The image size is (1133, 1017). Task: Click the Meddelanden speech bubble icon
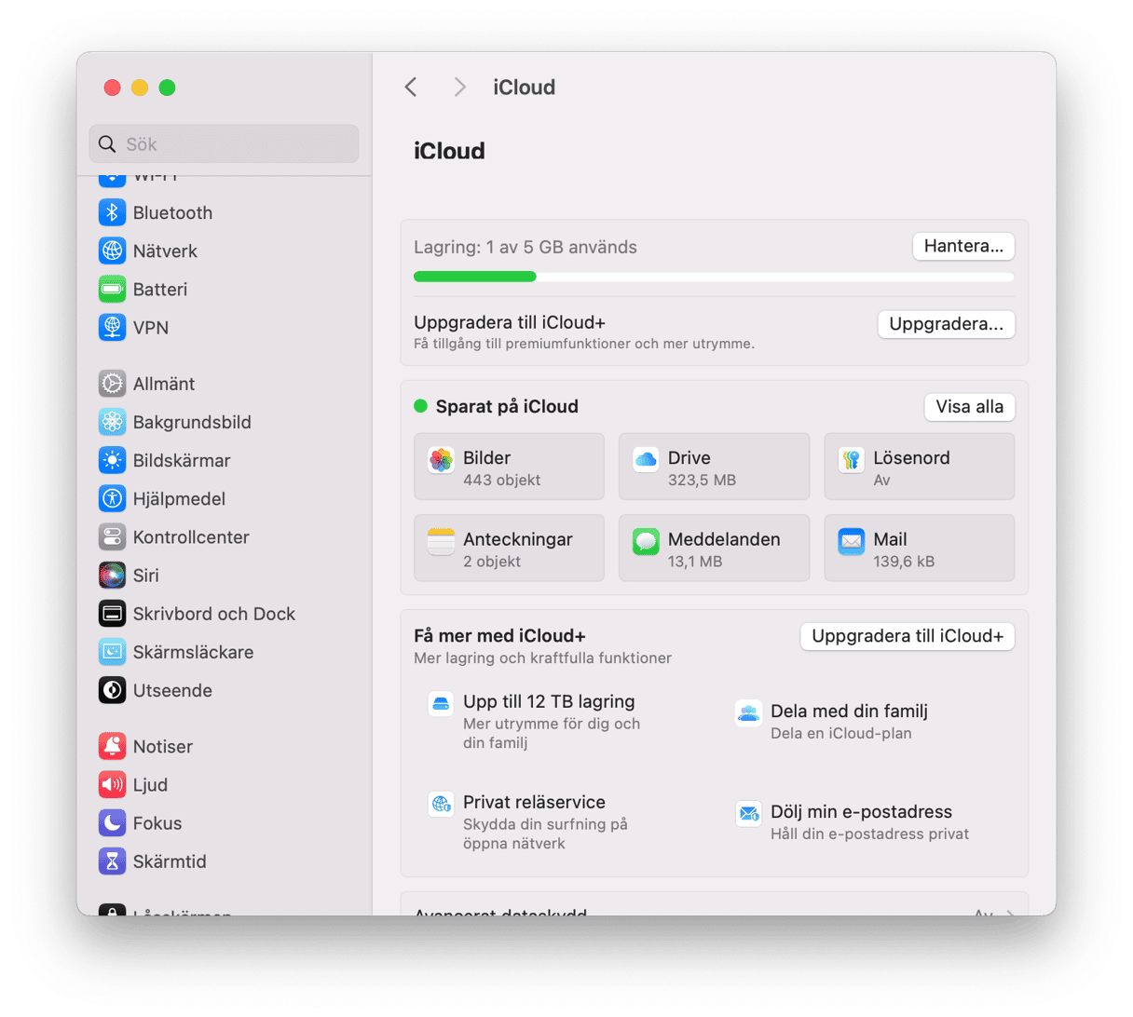(646, 541)
